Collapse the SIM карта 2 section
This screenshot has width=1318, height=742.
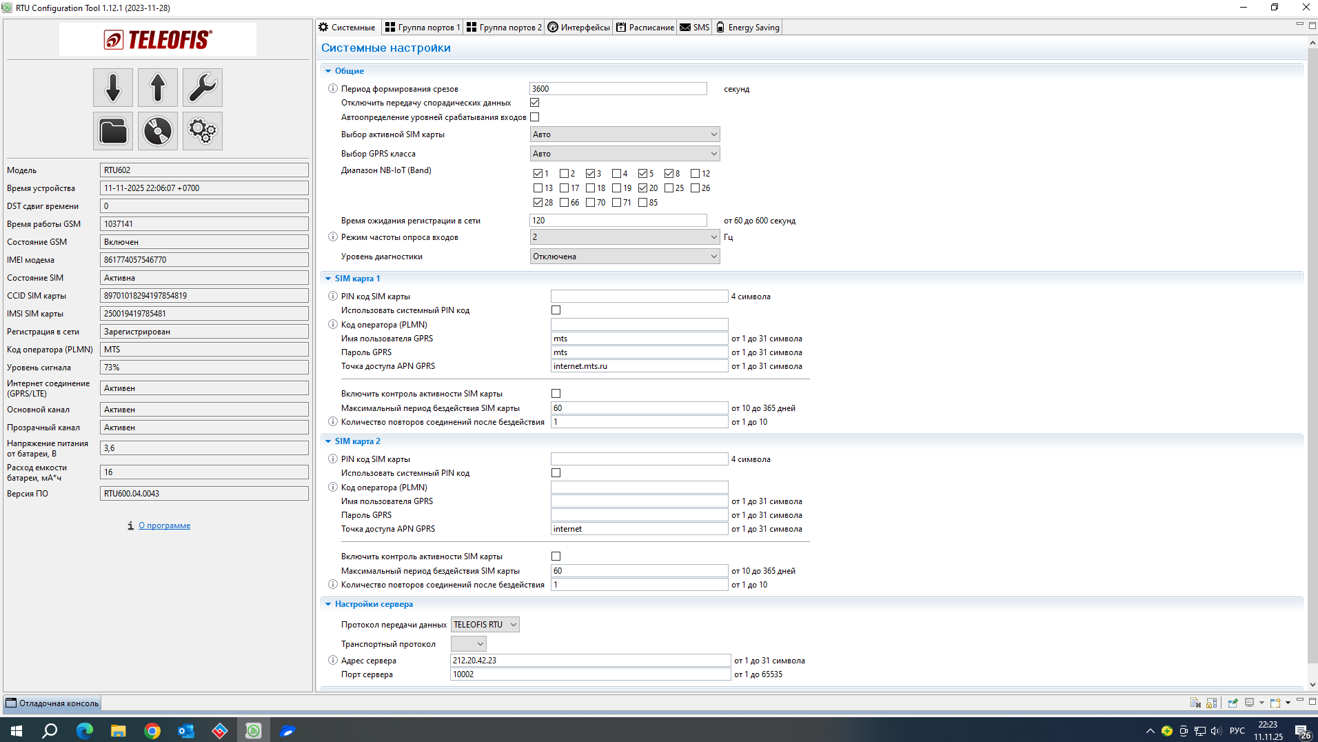click(328, 441)
